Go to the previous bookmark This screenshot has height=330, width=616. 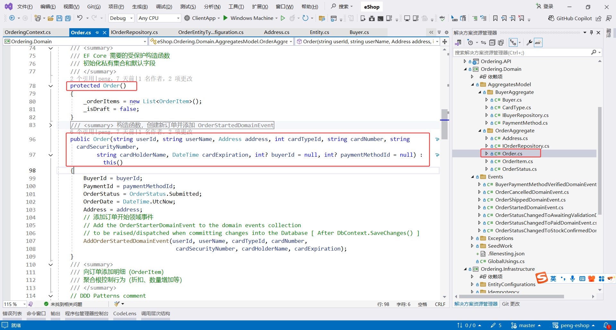click(x=504, y=18)
